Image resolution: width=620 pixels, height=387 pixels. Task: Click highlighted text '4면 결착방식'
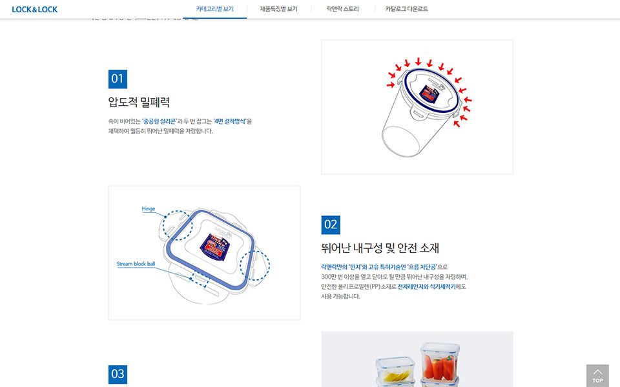coord(230,121)
